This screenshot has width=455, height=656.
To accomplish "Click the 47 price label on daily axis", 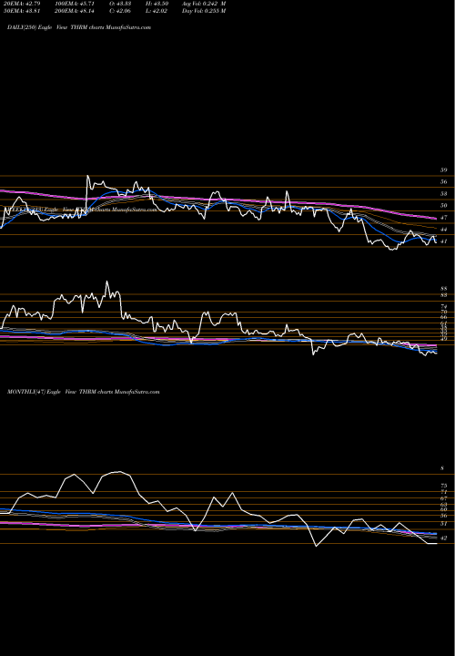I will [x=444, y=218].
